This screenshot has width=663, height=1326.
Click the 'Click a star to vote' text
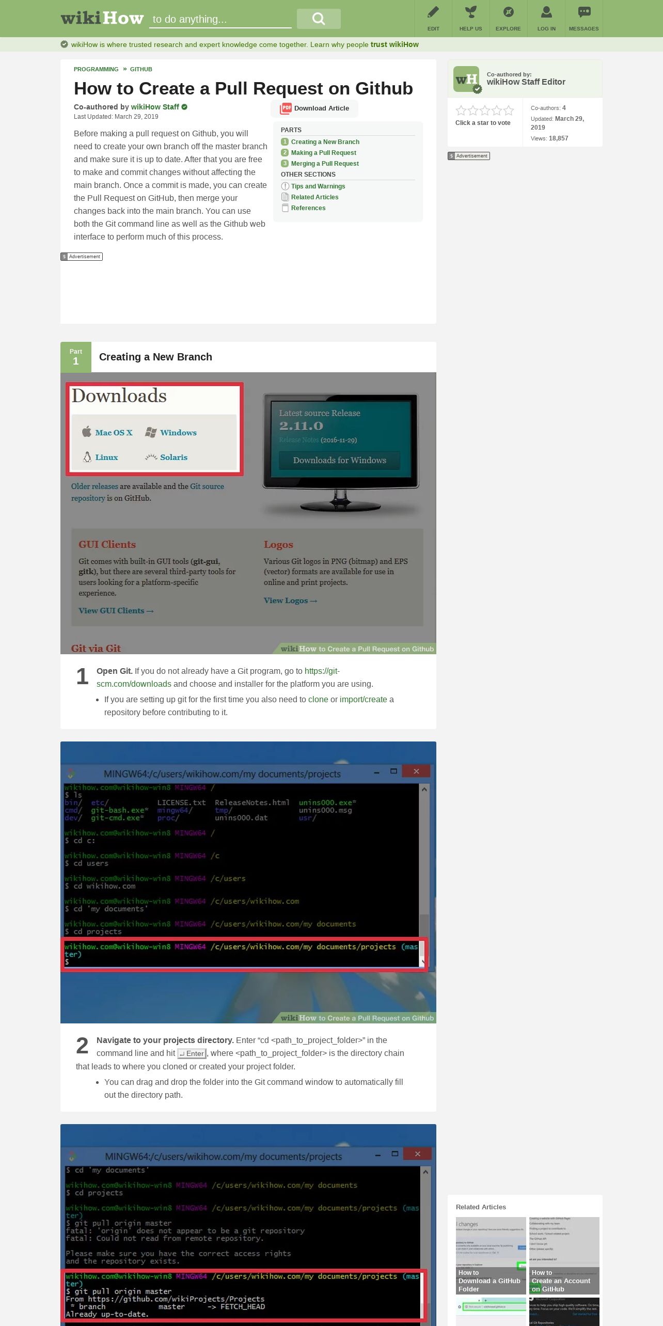483,123
